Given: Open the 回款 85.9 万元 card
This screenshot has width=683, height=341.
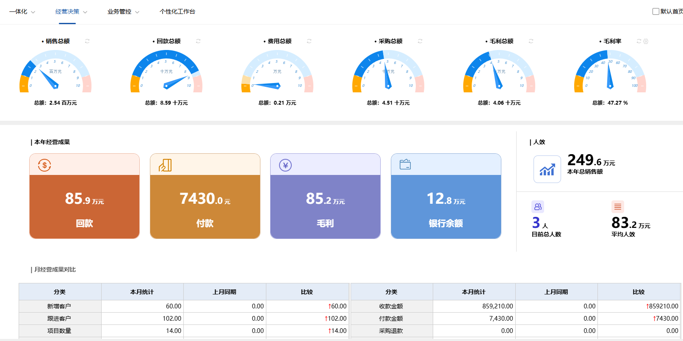Looking at the screenshot, I should point(84,196).
